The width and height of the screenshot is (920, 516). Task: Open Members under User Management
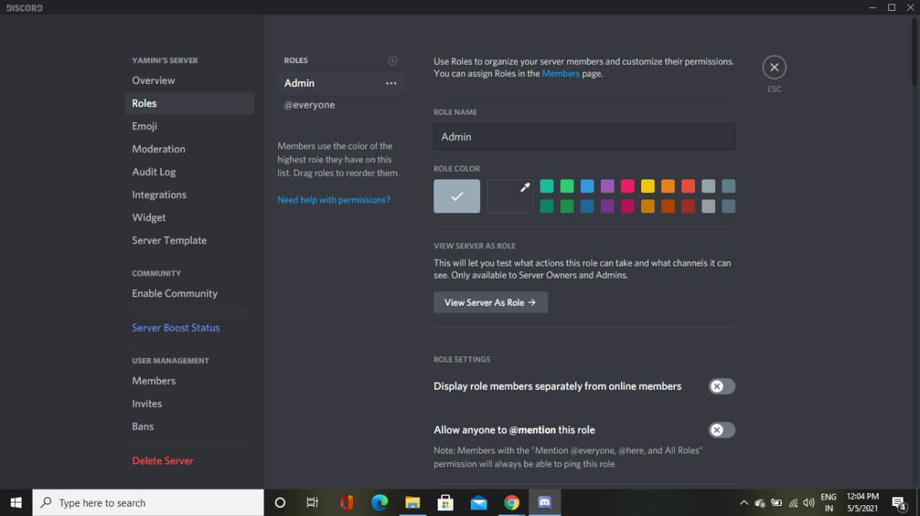pos(154,380)
